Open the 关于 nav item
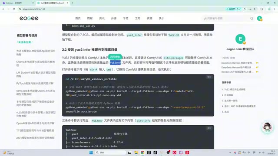The width and height of the screenshot is (278, 156). click(162, 18)
